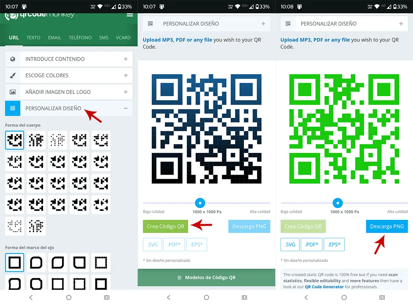The image size is (413, 305).
Task: Click Descarga PNG below the green QR code
Action: 387,226
